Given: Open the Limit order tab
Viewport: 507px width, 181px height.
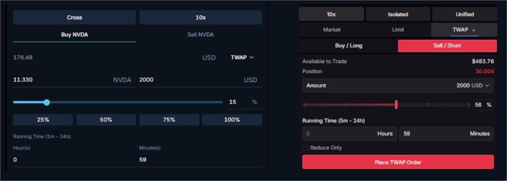Looking at the screenshot, I should coord(398,30).
